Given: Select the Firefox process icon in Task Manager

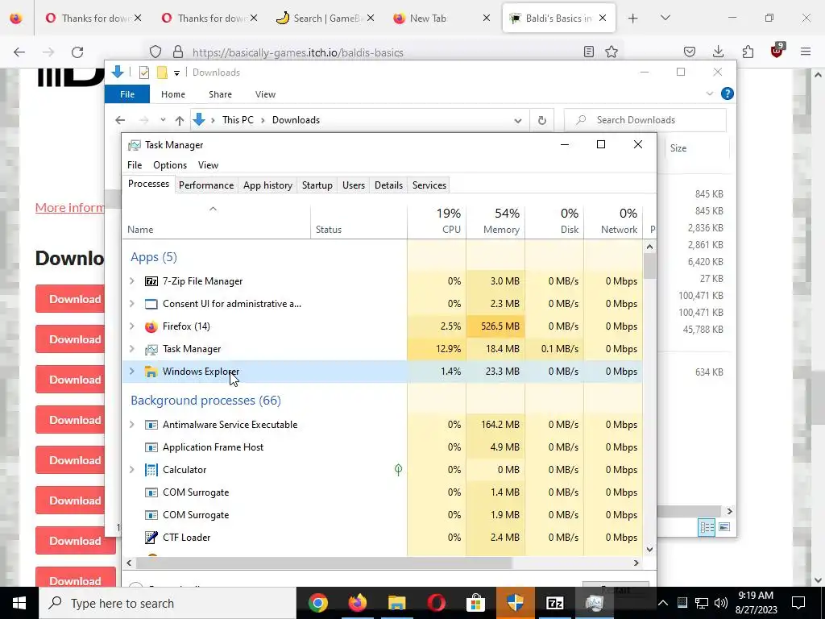Looking at the screenshot, I should [x=151, y=326].
